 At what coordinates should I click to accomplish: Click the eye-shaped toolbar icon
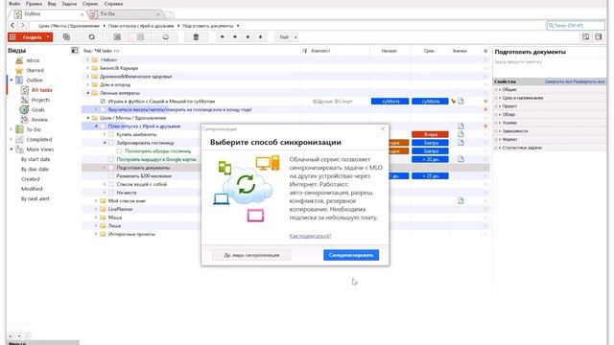coord(166,37)
